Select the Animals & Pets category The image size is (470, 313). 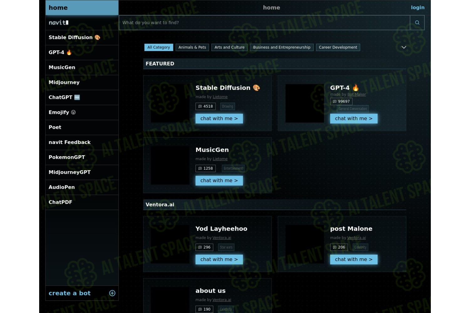[x=192, y=47]
